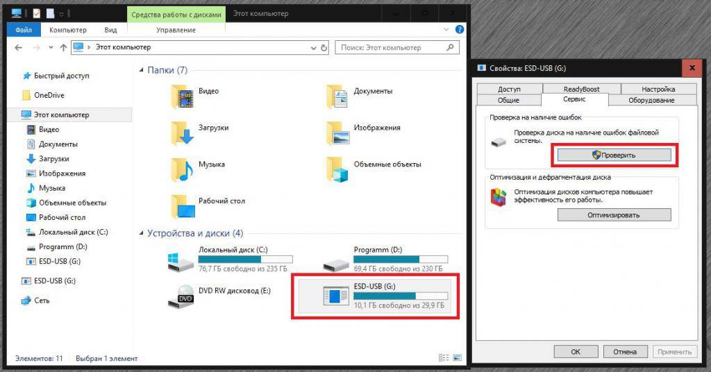Switch to the ReadyBoost tab
Screen dimensions: 711x372
(582, 89)
